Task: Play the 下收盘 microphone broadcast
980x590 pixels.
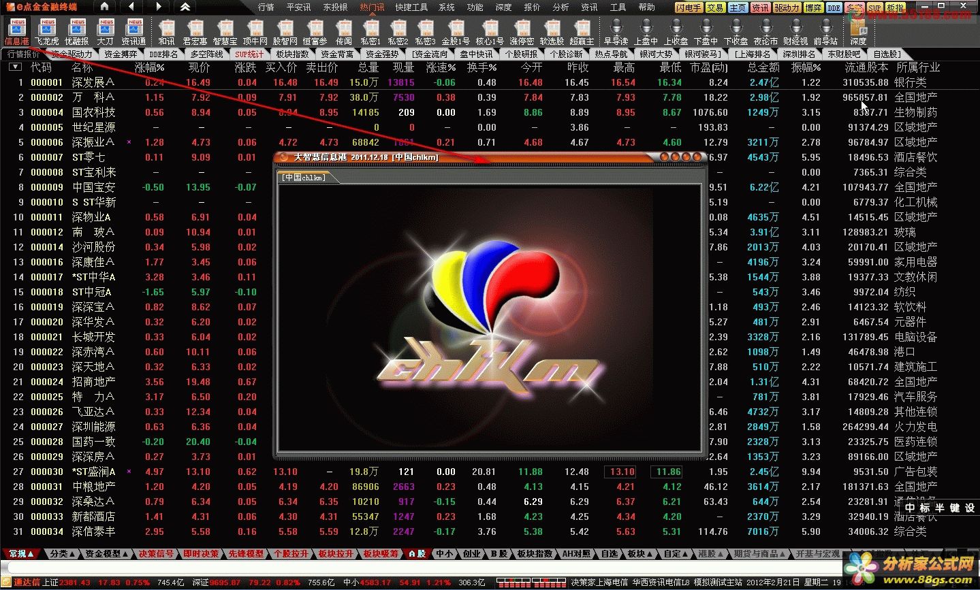Action: click(x=736, y=31)
